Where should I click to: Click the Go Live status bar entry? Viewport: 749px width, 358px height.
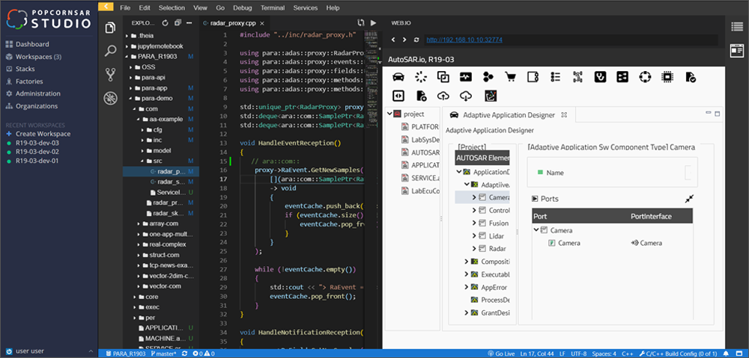pos(501,354)
